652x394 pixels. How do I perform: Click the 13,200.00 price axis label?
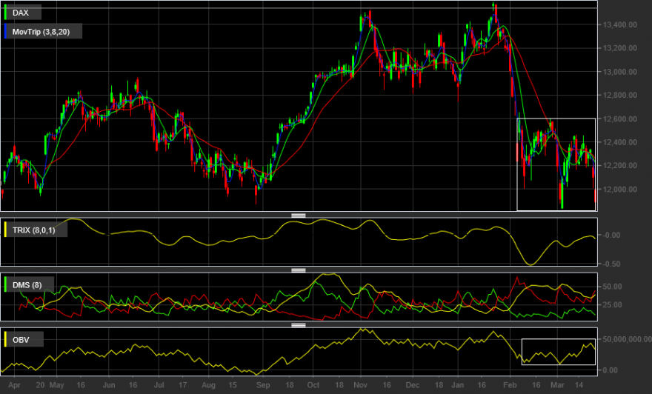tap(619, 48)
